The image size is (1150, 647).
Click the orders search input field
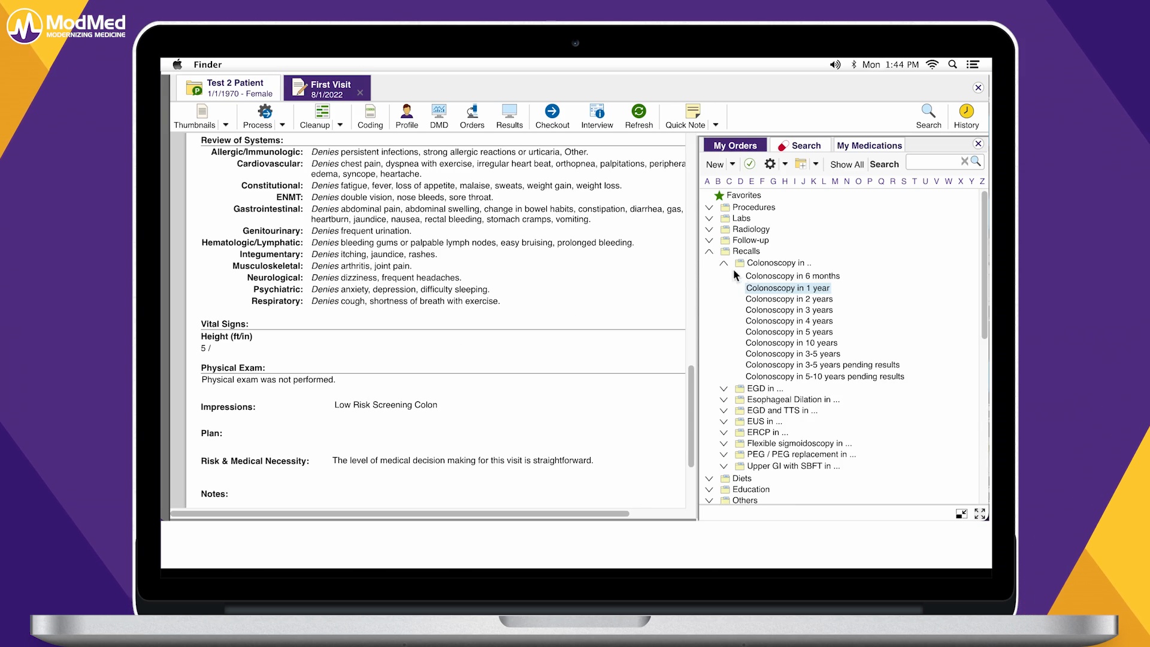click(933, 162)
